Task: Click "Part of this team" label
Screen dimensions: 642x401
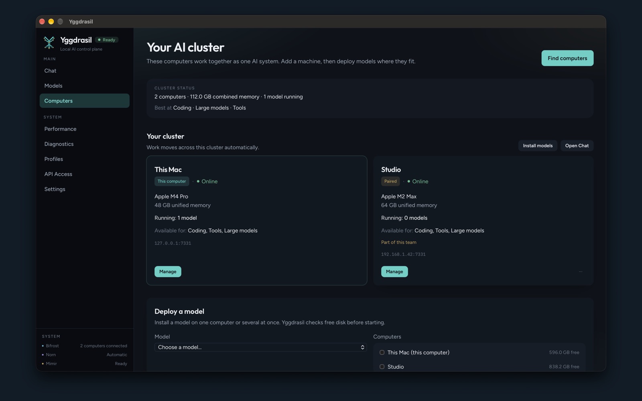Action: click(398, 242)
